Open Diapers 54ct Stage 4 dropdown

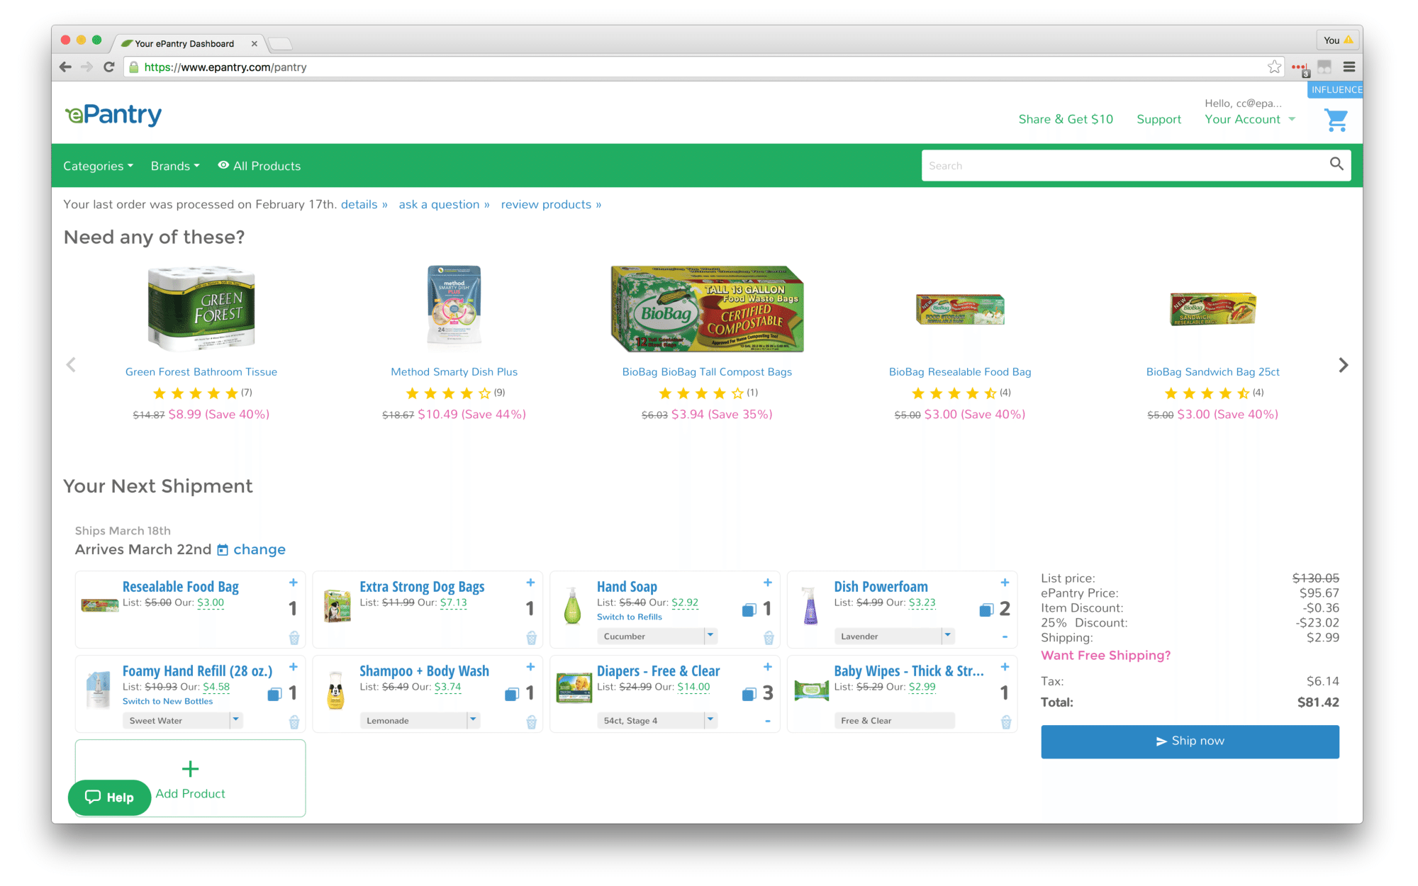coord(657,721)
